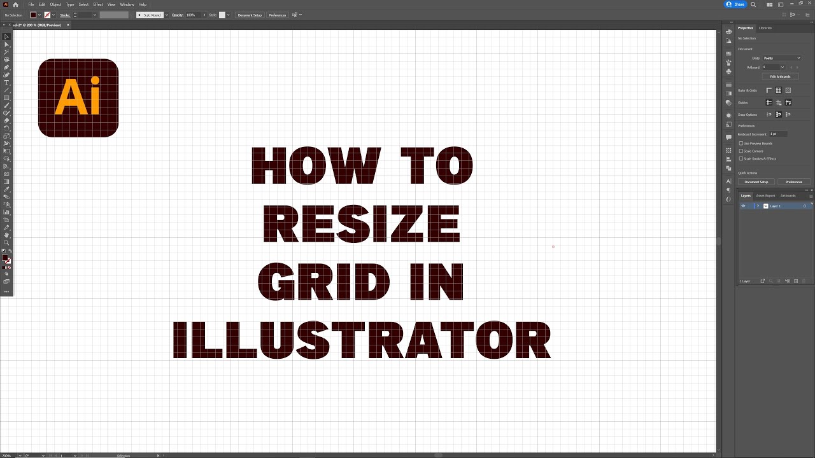Open the Effect menu
This screenshot has height=458, width=815.
[98, 4]
